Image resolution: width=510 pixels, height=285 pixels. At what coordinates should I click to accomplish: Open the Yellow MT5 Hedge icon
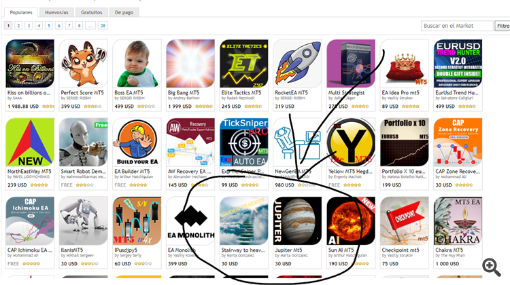click(x=351, y=142)
